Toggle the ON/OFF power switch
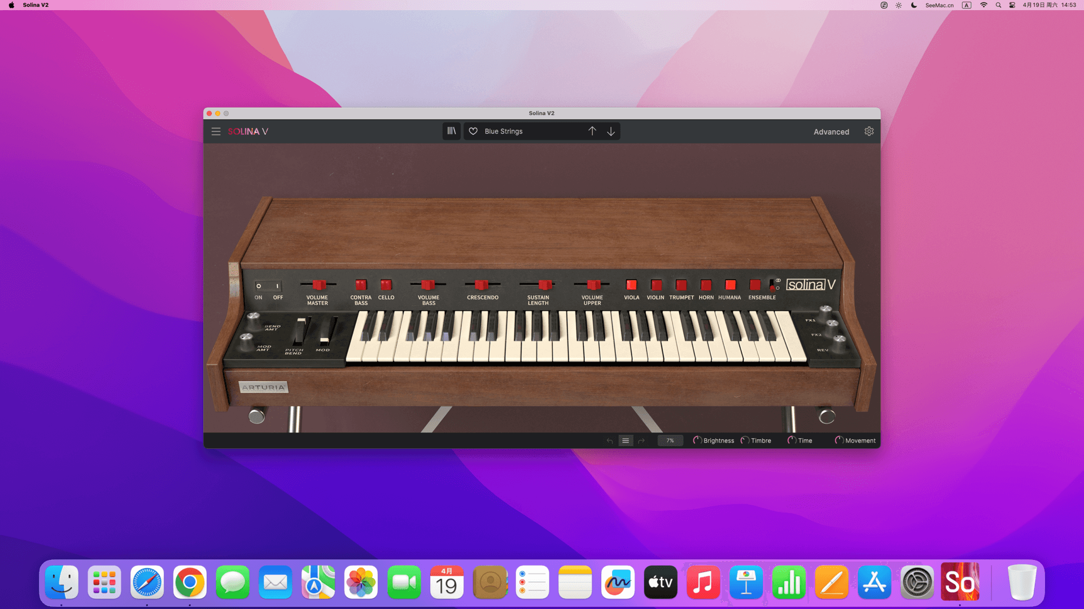Viewport: 1084px width, 609px height. tap(268, 286)
